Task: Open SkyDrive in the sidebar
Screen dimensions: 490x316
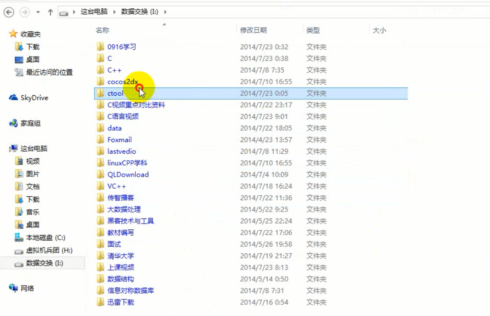Action: (x=35, y=98)
